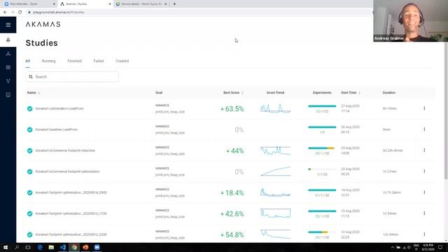Click status check for Konakart baseline LoadProm
448x252 pixels.
[29, 129]
